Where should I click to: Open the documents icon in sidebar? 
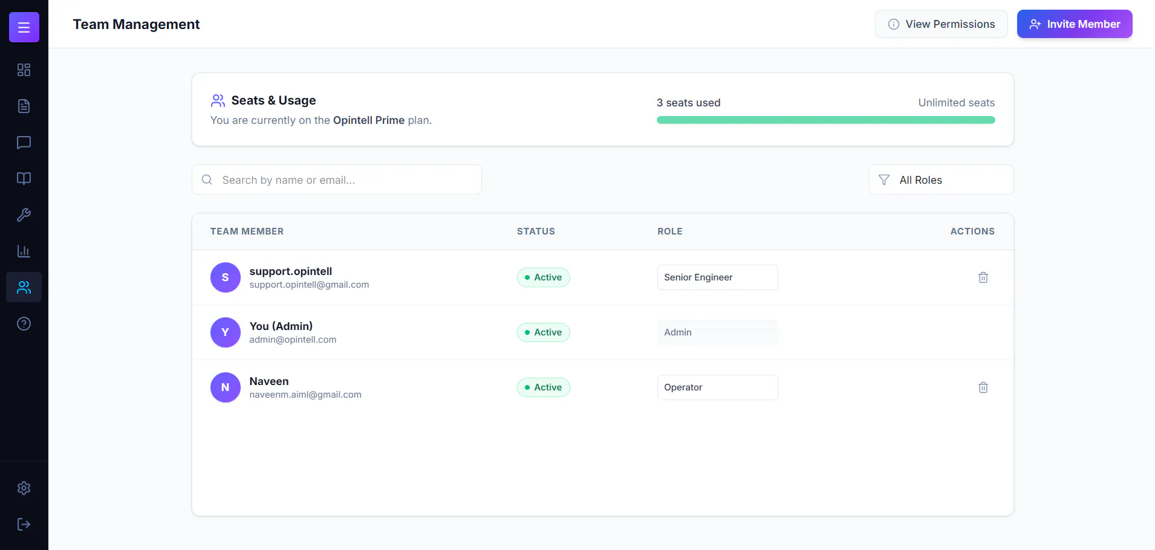[x=24, y=106]
